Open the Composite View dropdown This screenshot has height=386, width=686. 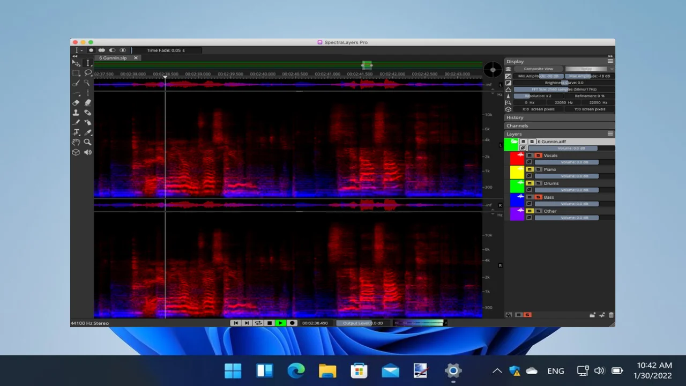tap(538, 69)
